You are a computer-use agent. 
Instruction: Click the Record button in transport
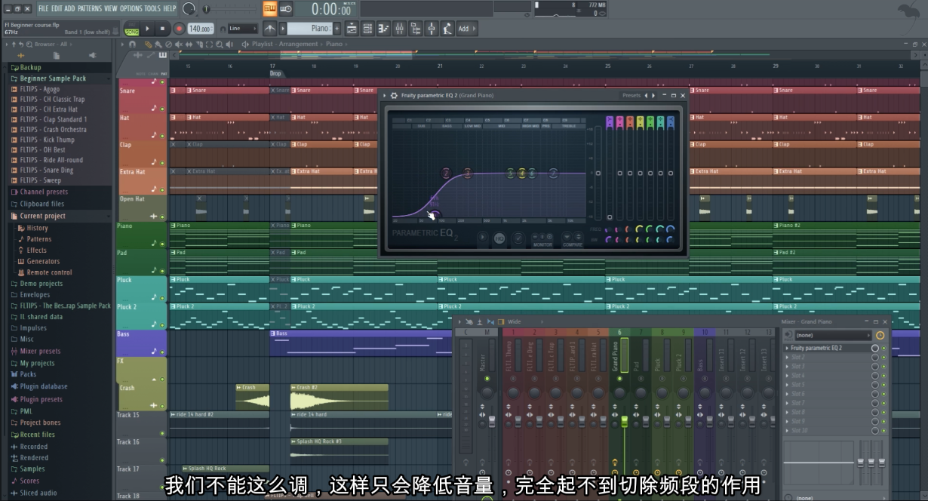[x=179, y=29]
